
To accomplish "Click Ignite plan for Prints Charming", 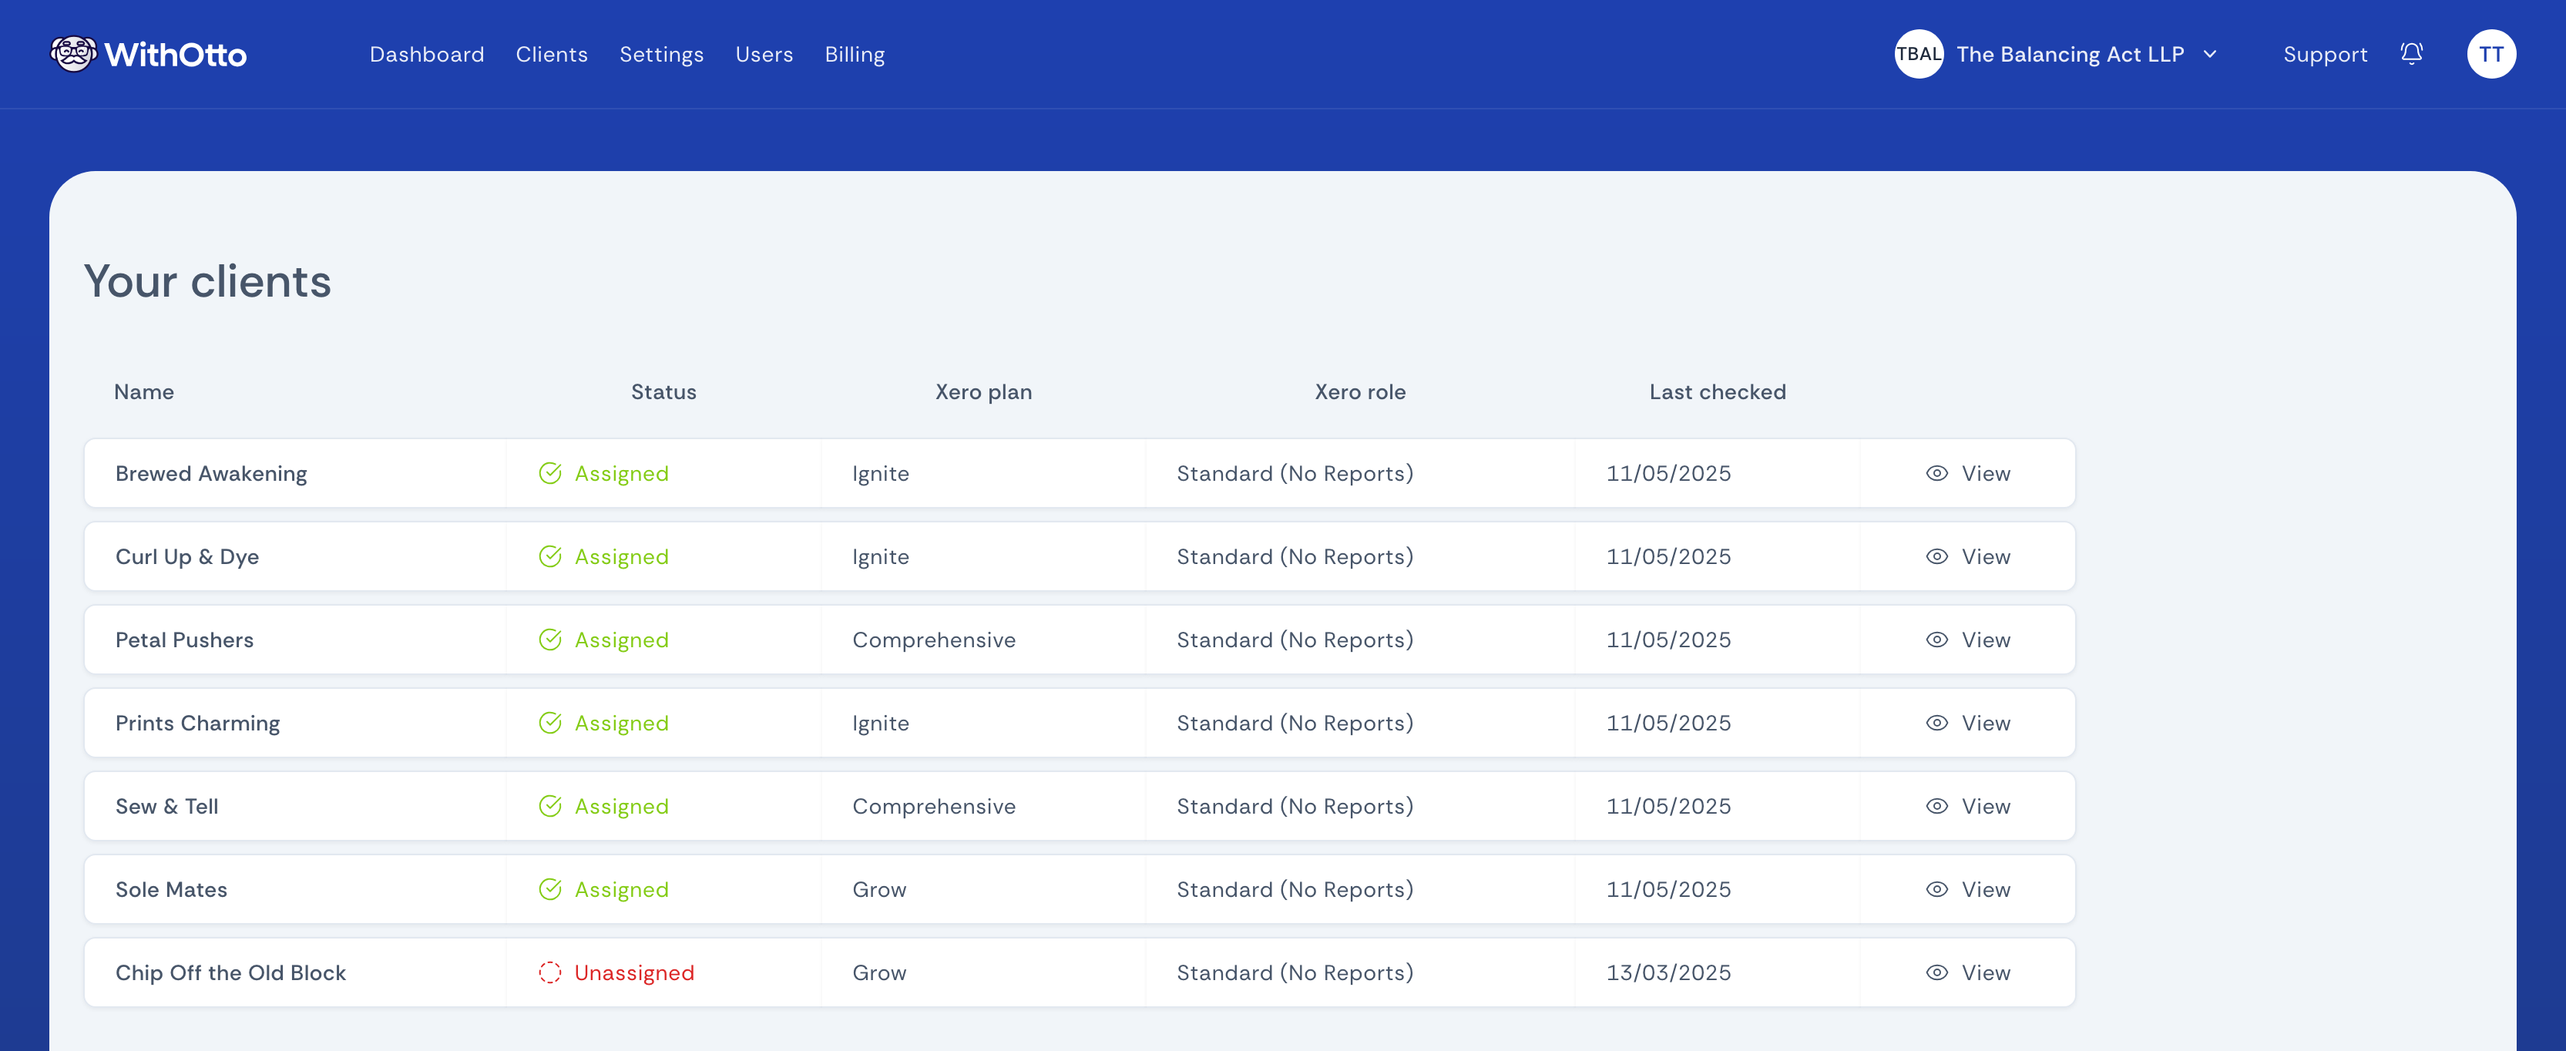I will (881, 724).
